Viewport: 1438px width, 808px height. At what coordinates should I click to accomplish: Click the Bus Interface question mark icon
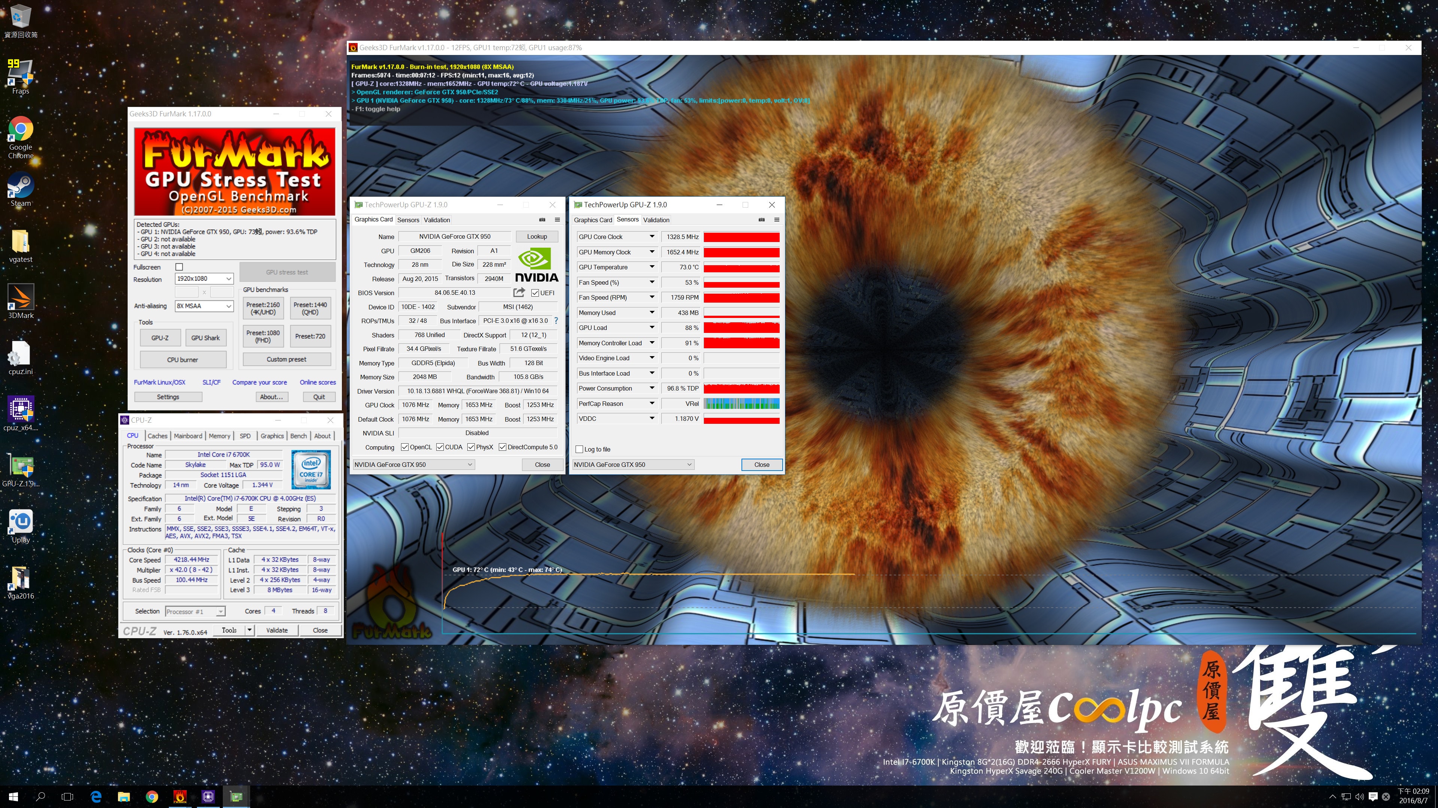[x=556, y=321]
